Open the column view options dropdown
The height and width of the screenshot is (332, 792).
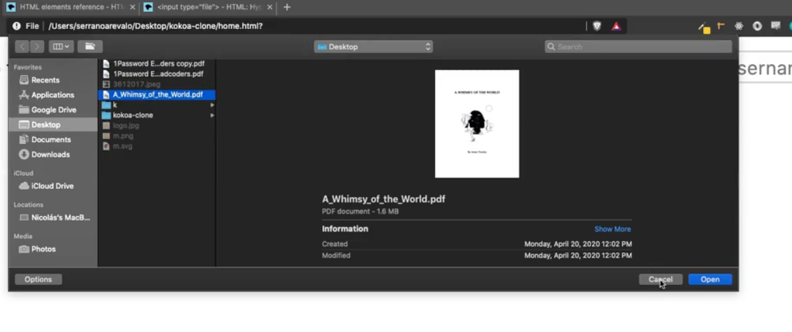pyautogui.click(x=61, y=46)
